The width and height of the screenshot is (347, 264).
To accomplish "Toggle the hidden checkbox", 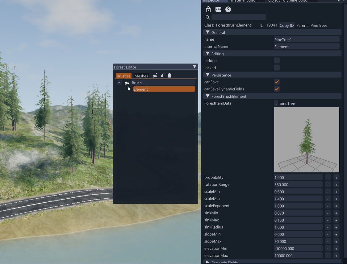I will click(277, 60).
